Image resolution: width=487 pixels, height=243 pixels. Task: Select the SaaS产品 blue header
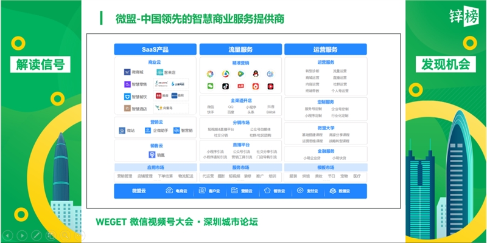point(155,49)
